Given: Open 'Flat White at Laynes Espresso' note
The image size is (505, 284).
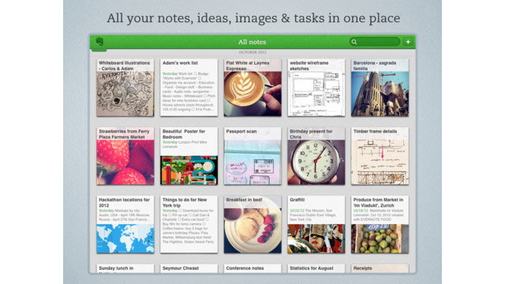Looking at the screenshot, I should pos(252,88).
